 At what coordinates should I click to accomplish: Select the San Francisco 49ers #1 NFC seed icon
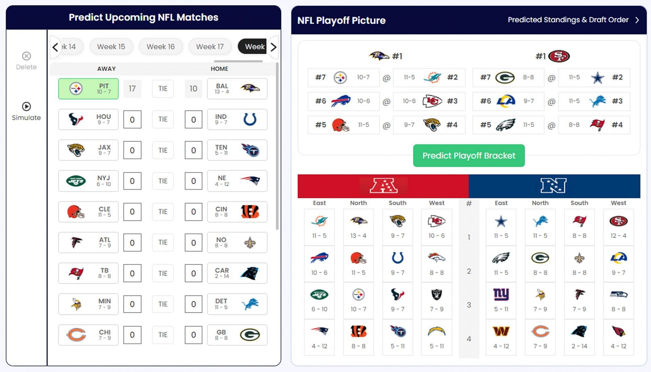(x=559, y=56)
